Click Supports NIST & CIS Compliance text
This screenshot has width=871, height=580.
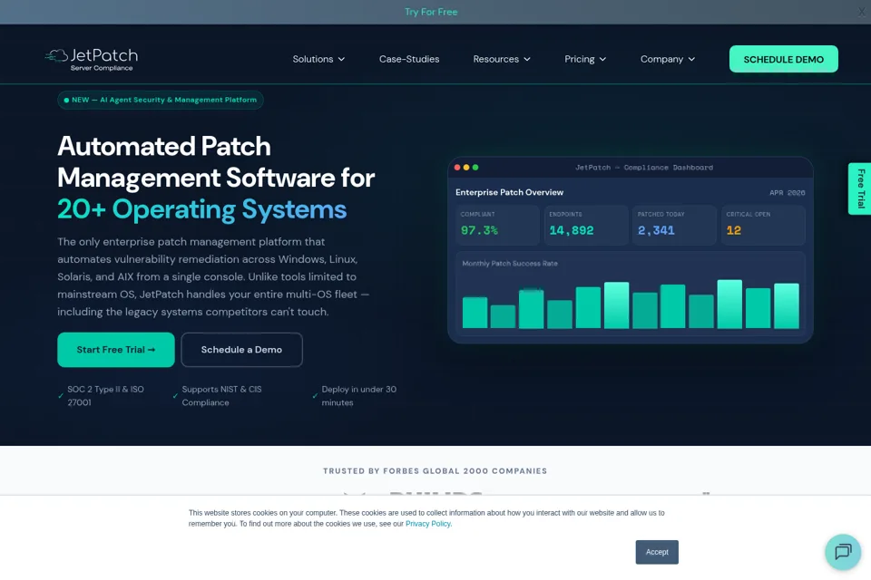click(221, 396)
